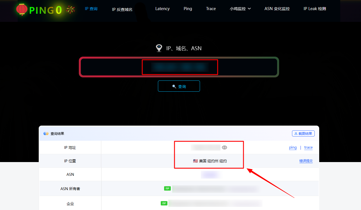Open the IP 反查域名 page
The height and width of the screenshot is (210, 361).
pyautogui.click(x=122, y=9)
